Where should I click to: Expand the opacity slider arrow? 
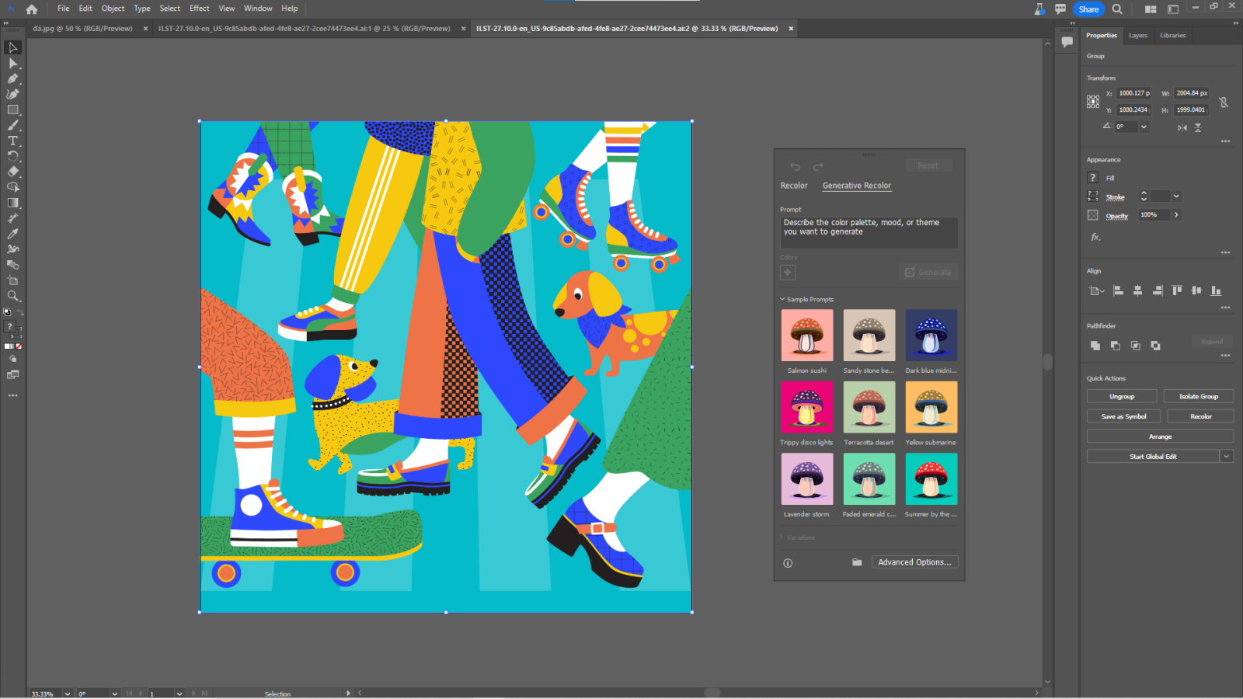[x=1176, y=215]
